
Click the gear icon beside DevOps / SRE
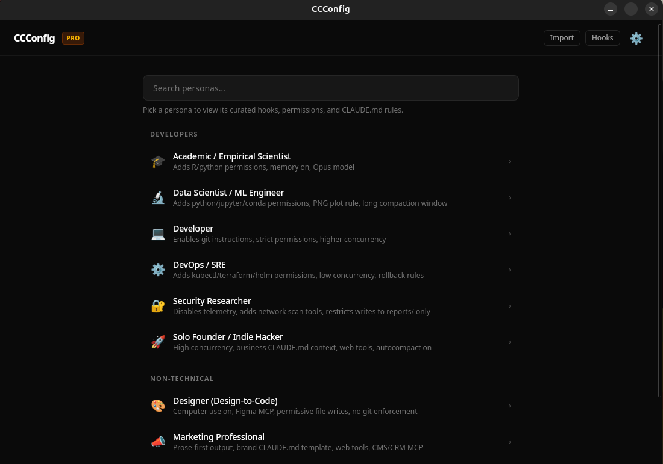(x=158, y=270)
